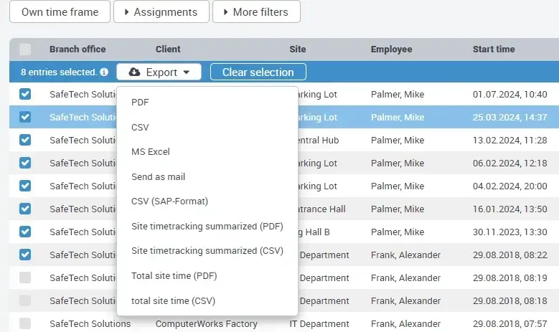Expand the More filters section
559x332 pixels.
(256, 11)
